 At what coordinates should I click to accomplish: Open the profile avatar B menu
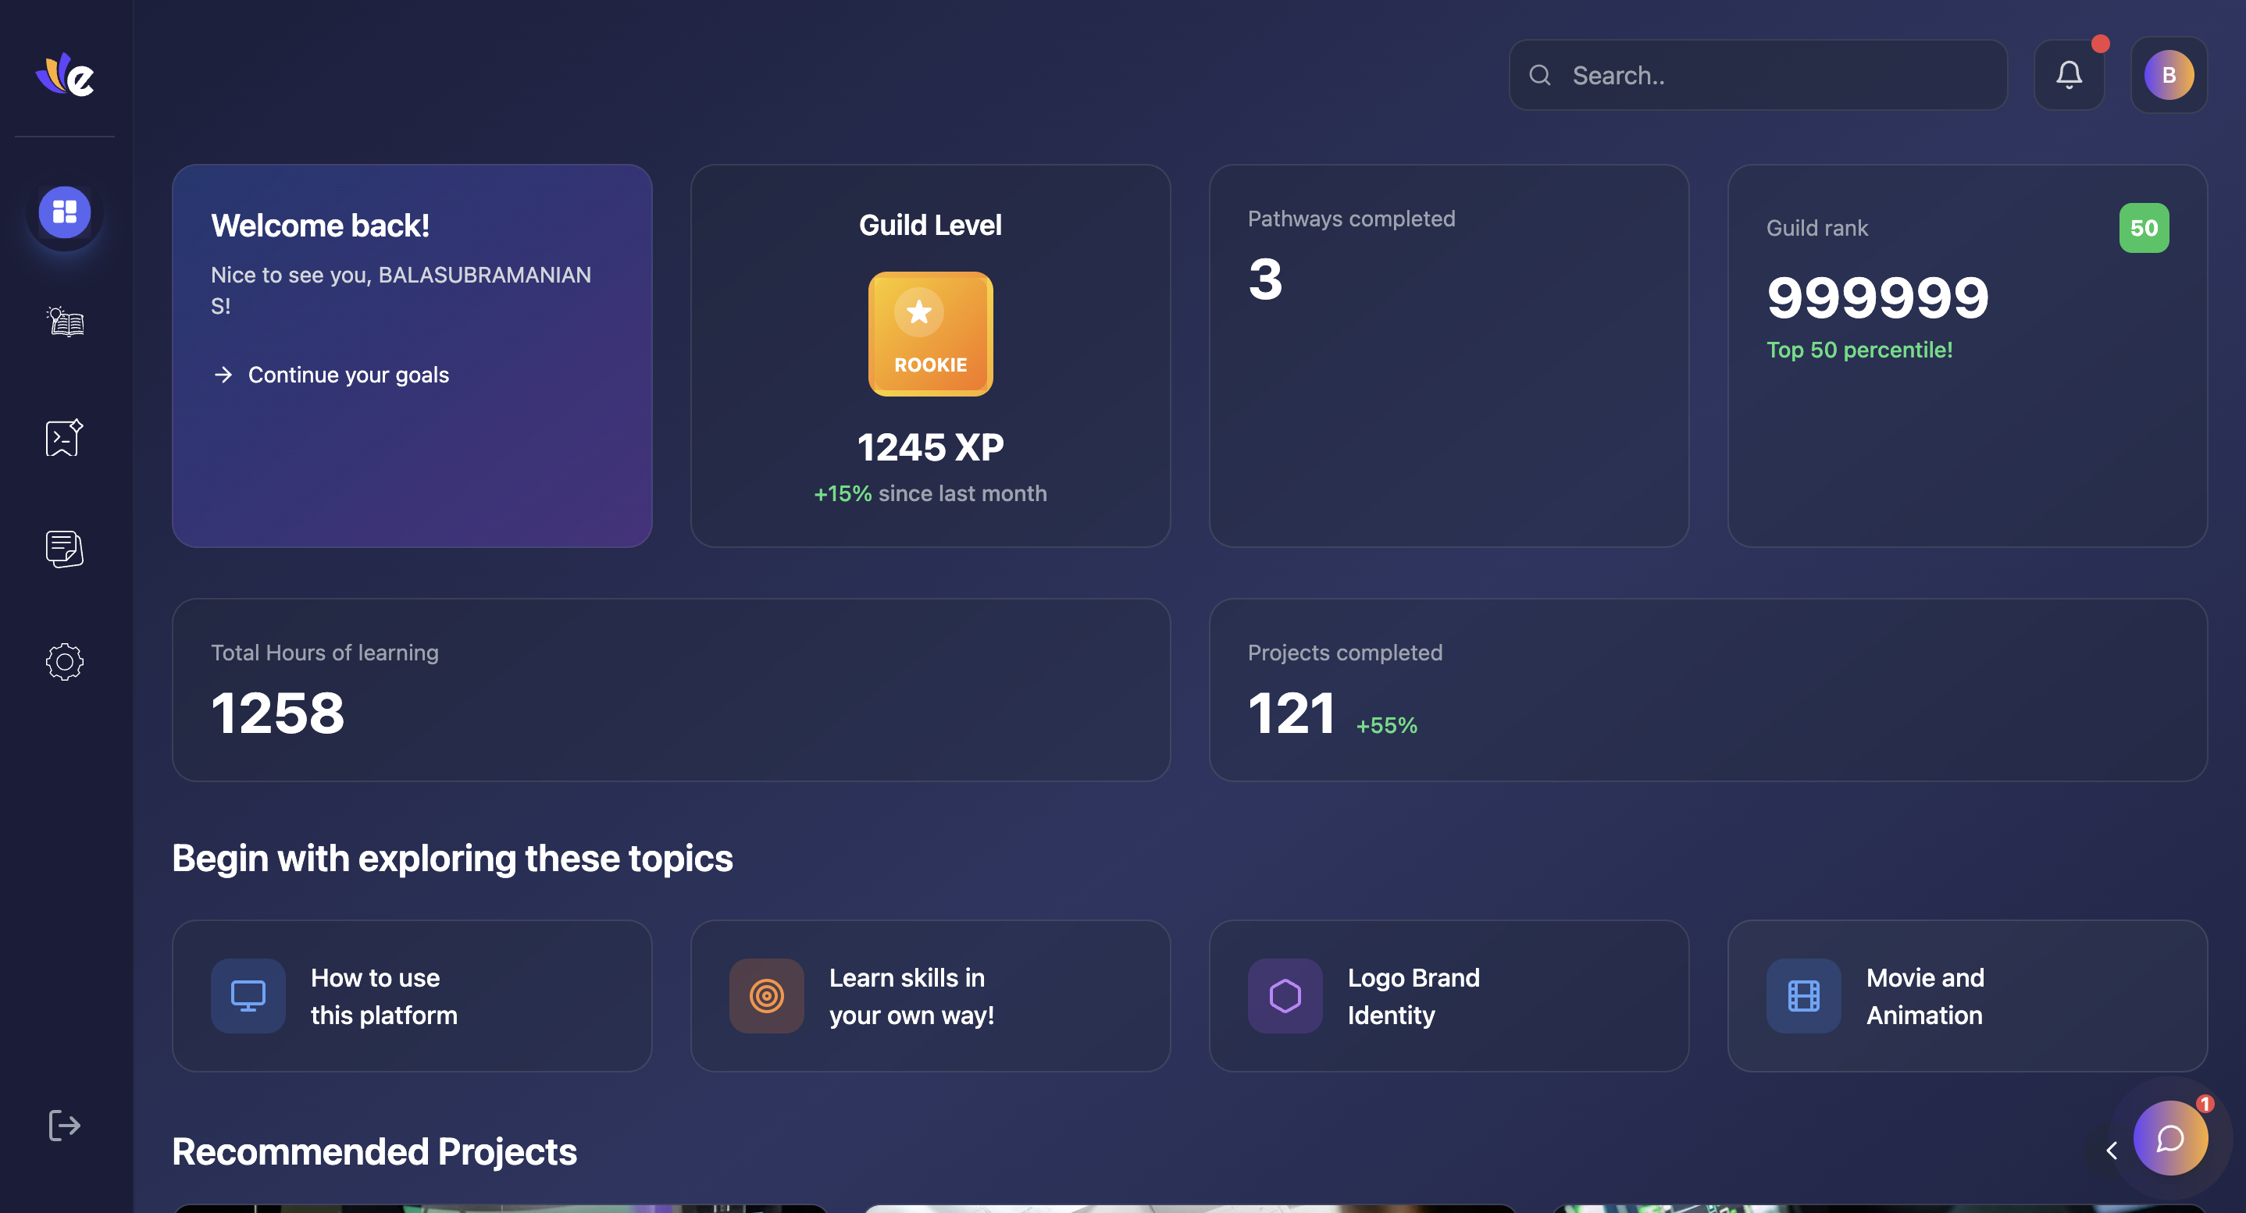pos(2169,75)
